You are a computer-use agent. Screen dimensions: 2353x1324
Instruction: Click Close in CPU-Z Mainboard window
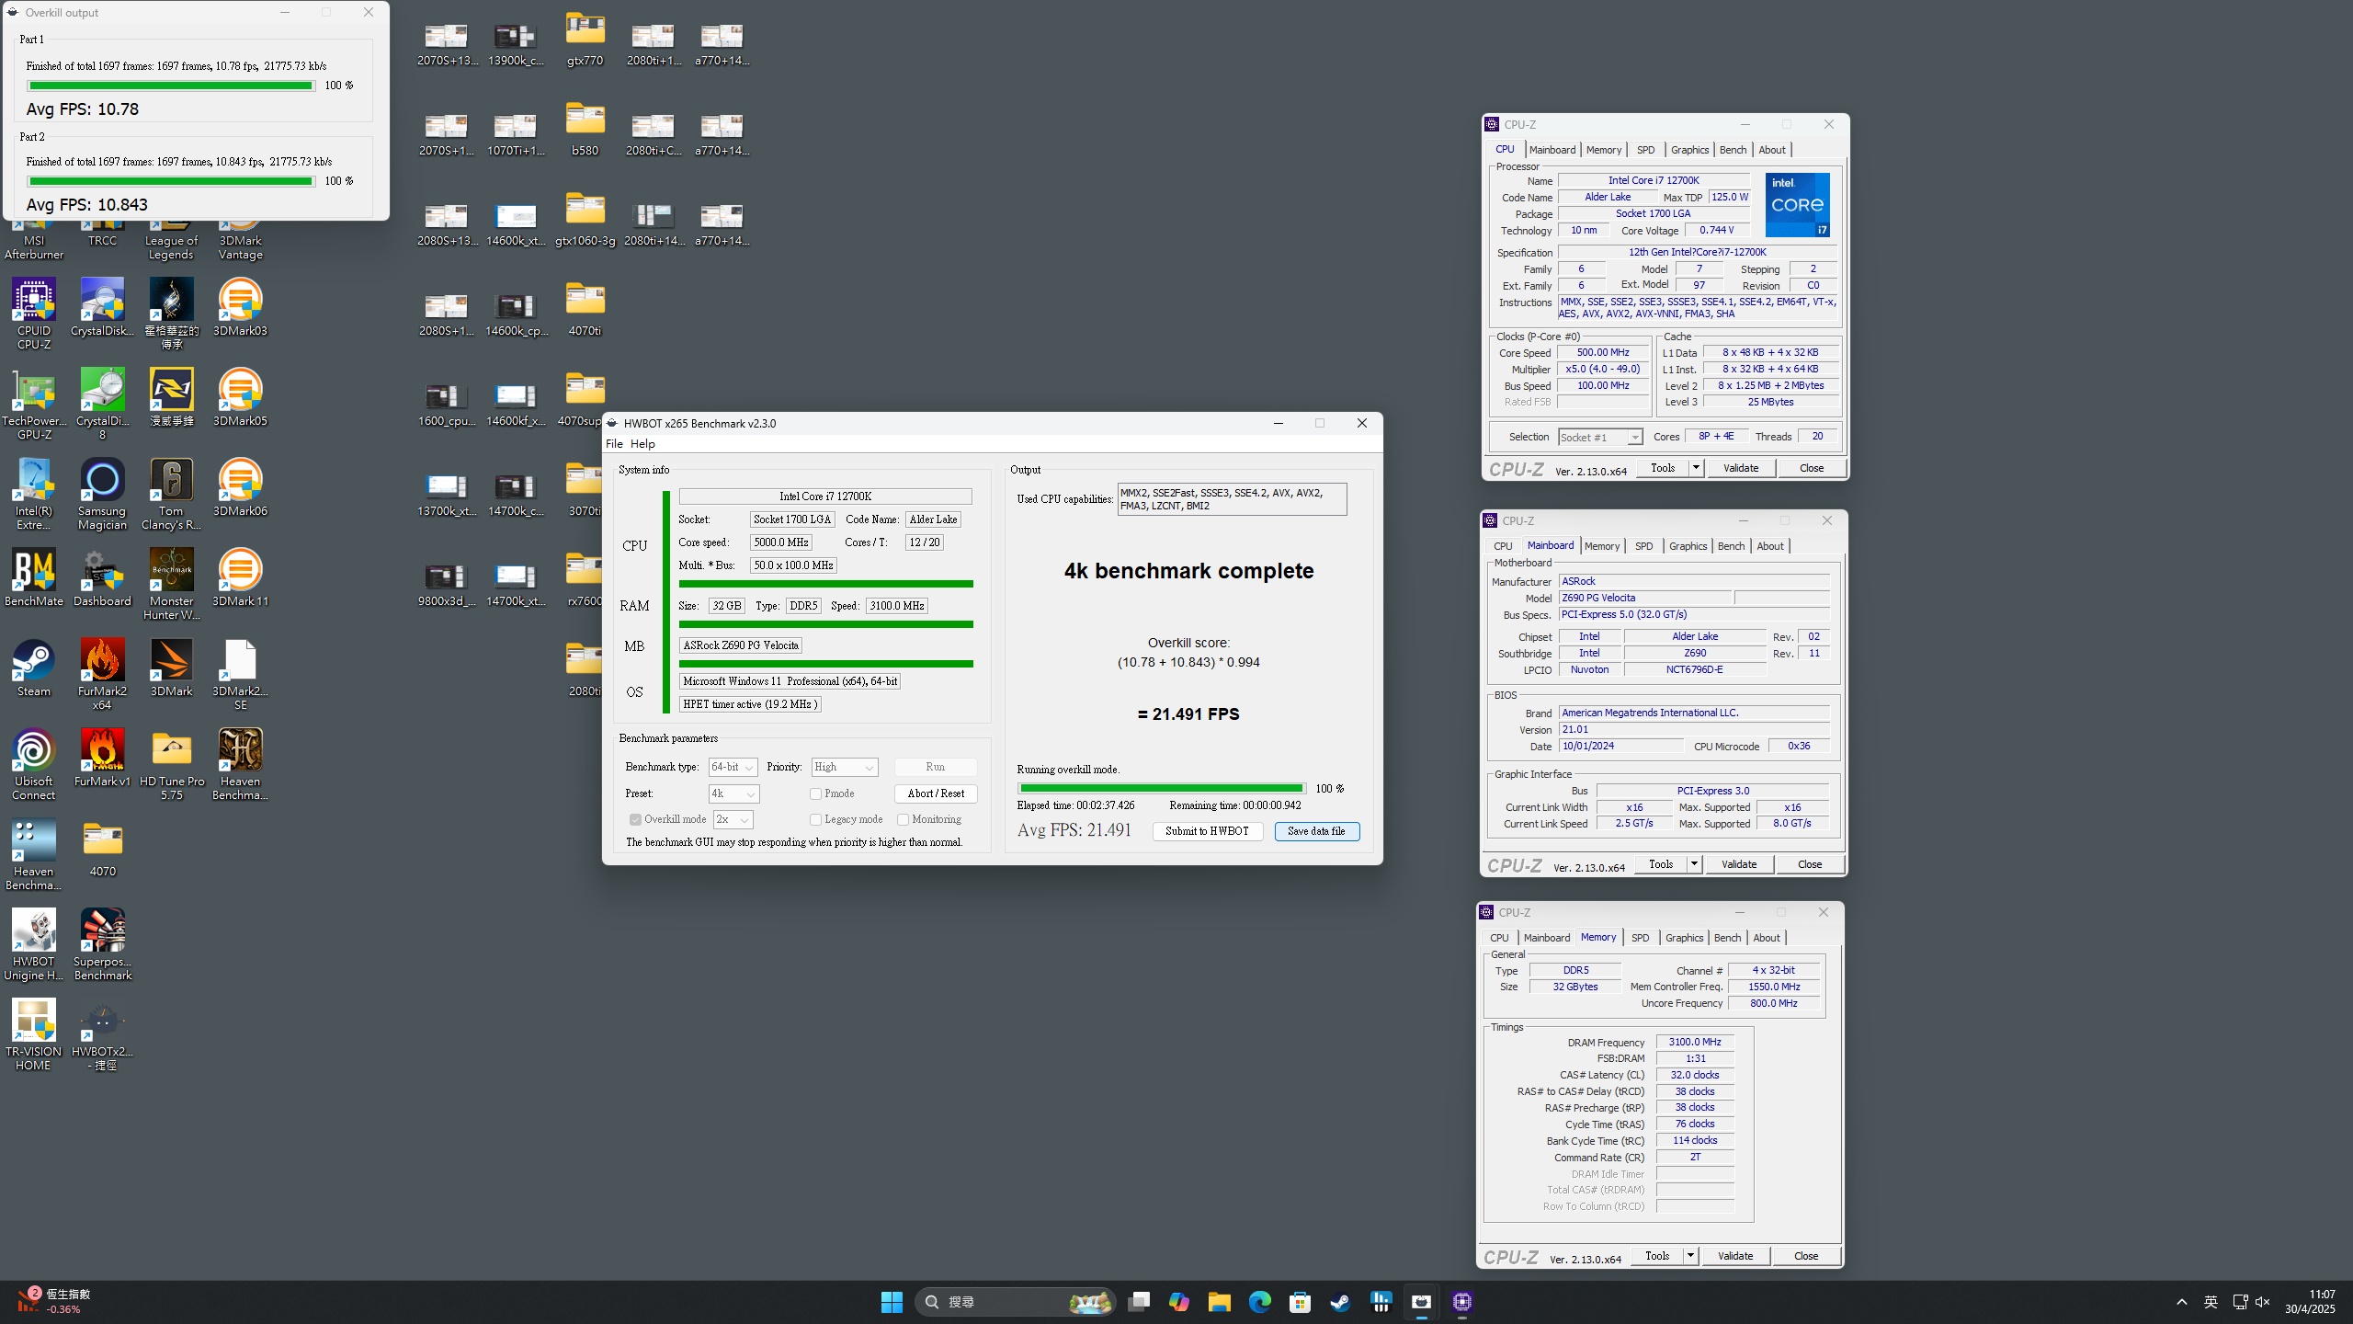(1809, 864)
